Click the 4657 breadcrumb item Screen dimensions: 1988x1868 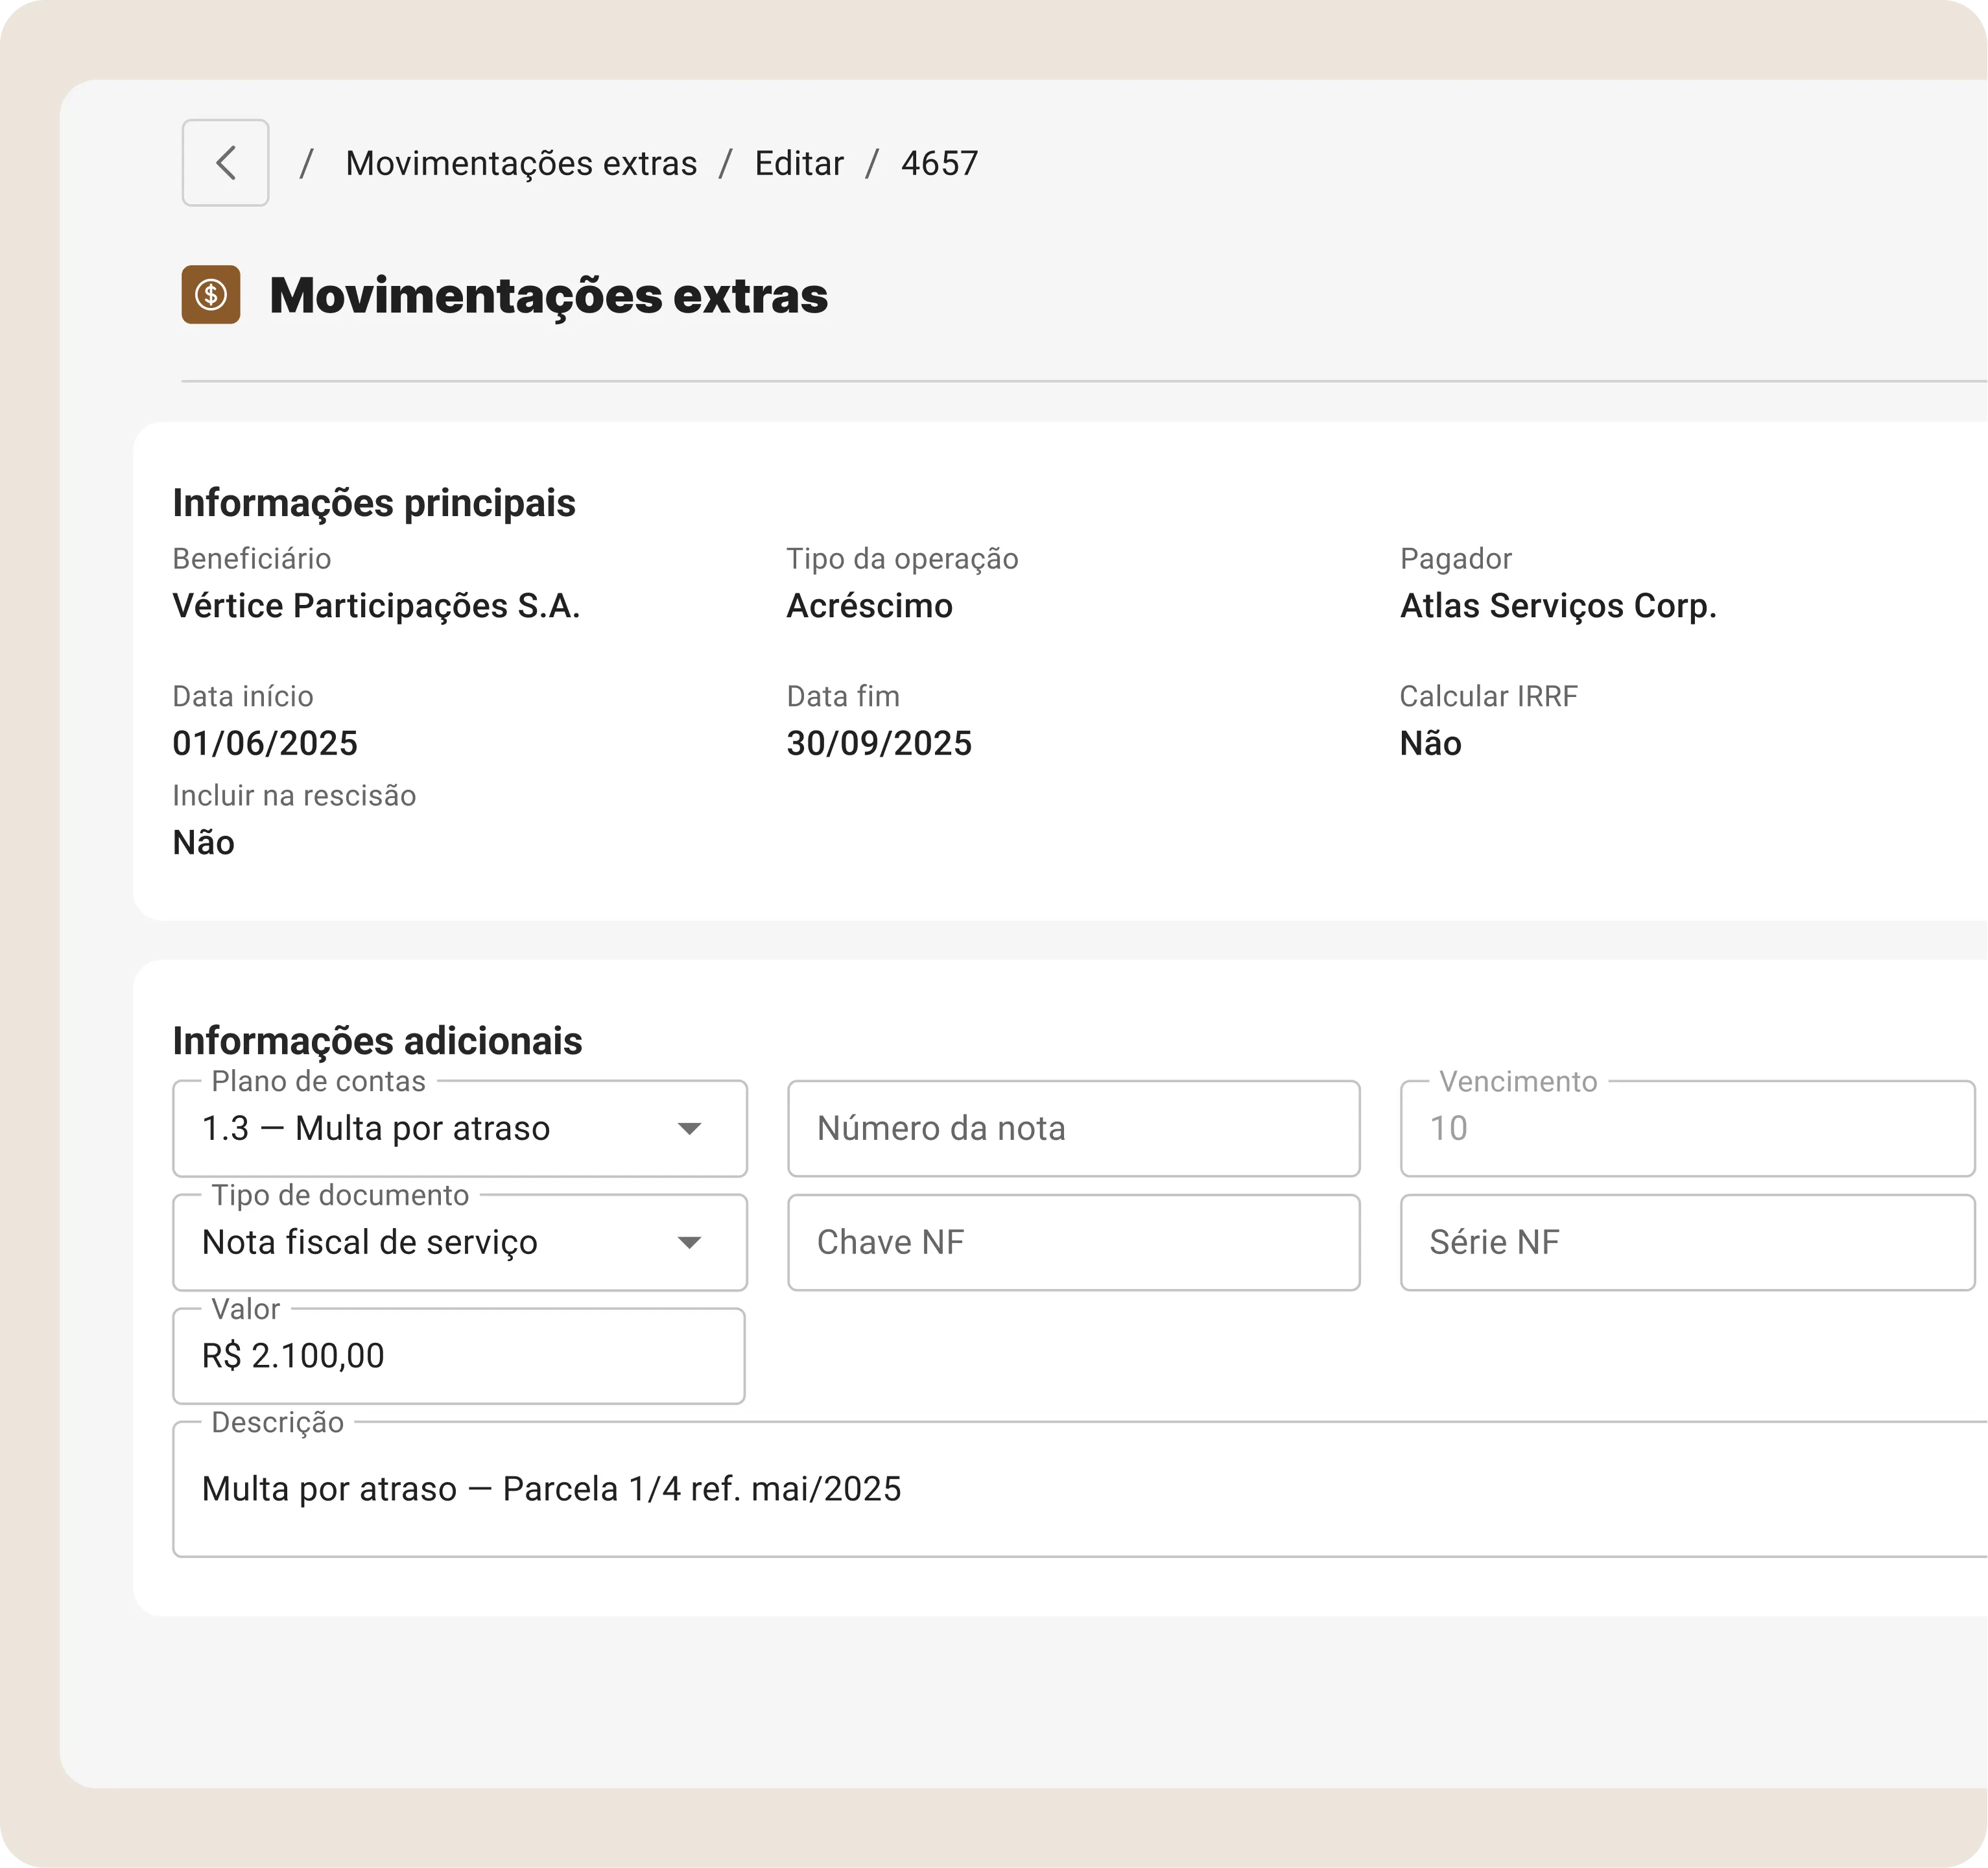939,163
